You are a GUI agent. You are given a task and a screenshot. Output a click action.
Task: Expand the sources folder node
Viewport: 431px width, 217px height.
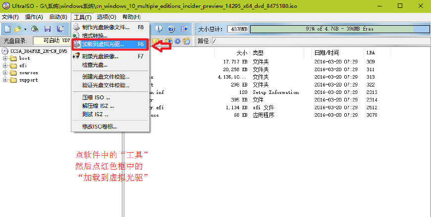[5, 73]
